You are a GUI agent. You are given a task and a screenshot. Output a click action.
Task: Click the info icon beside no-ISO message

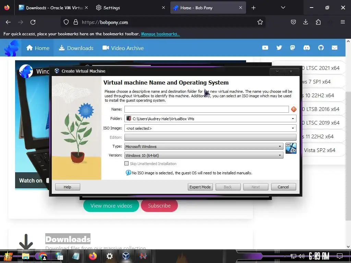(x=128, y=173)
